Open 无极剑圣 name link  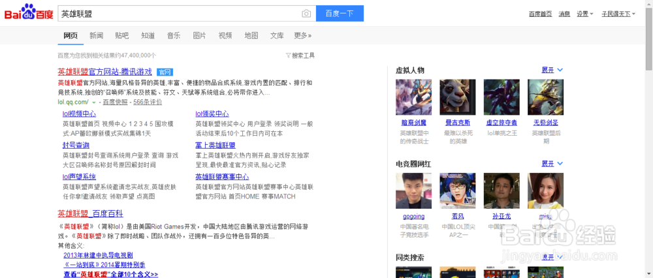point(545,123)
